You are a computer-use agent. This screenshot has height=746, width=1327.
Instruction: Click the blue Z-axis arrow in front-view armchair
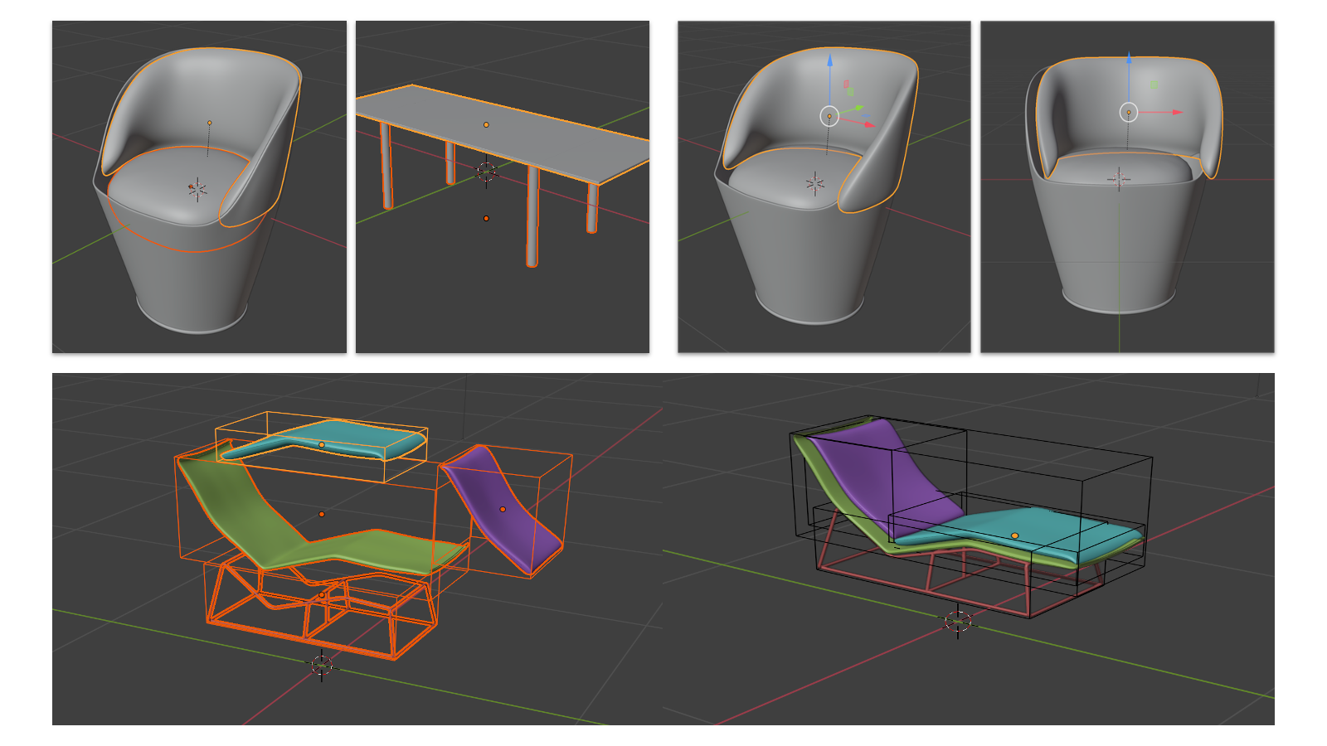[1129, 77]
